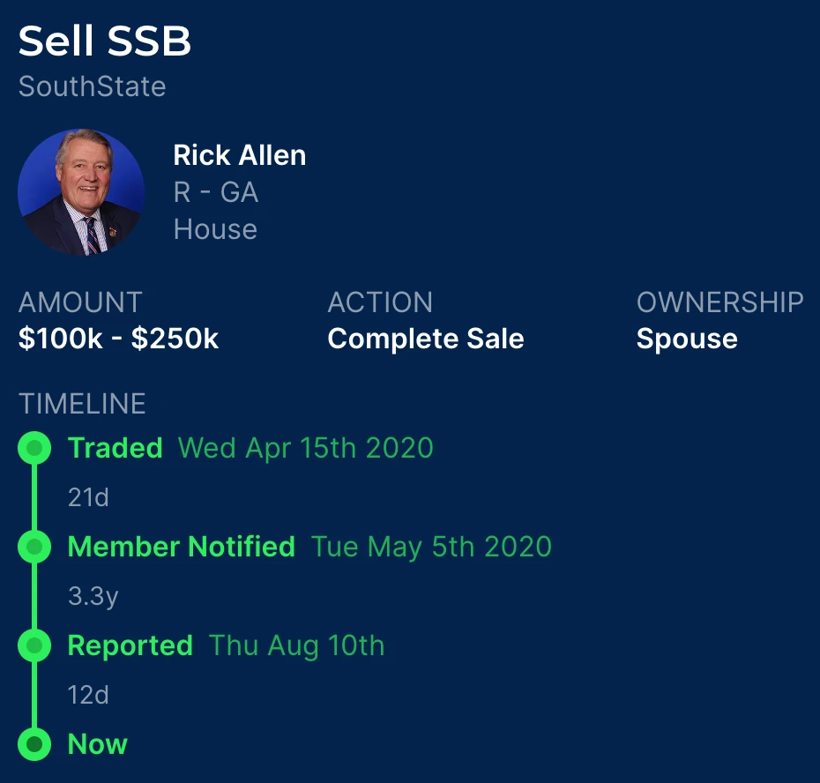Open Rick Allen's politician profile
Image resolution: width=820 pixels, height=783 pixels.
[240, 155]
